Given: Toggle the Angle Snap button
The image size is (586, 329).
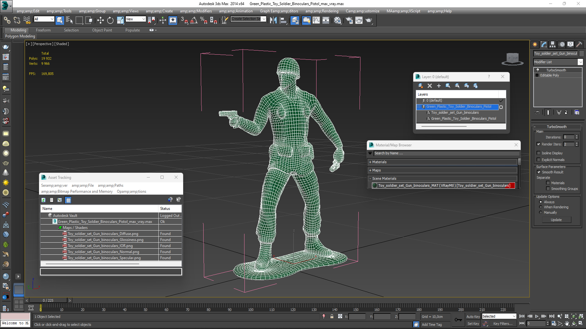Looking at the screenshot, I should click(x=194, y=20).
